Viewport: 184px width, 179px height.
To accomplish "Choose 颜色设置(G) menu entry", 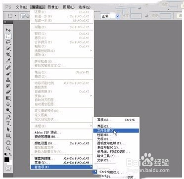I will 62,143.
